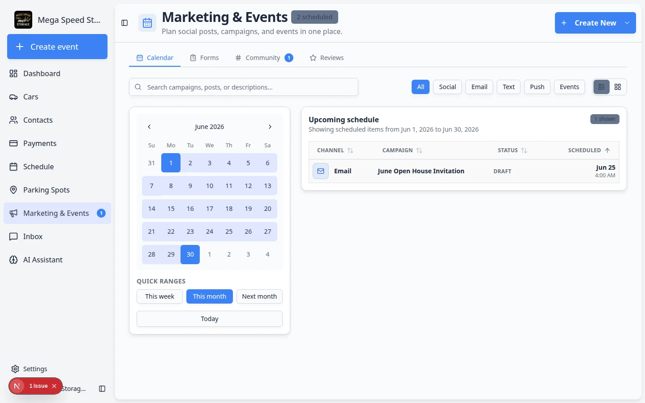Click bottom sidebar panel toggle icon

[x=102, y=389]
